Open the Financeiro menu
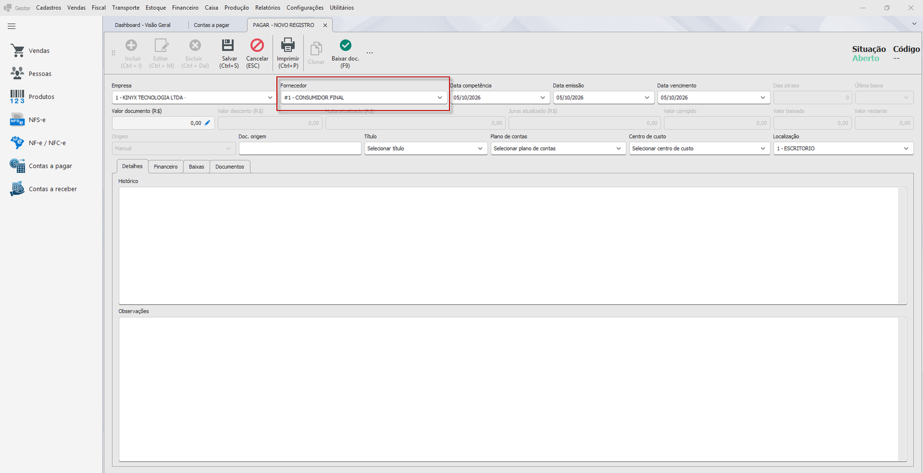This screenshot has width=923, height=473. 185,7
